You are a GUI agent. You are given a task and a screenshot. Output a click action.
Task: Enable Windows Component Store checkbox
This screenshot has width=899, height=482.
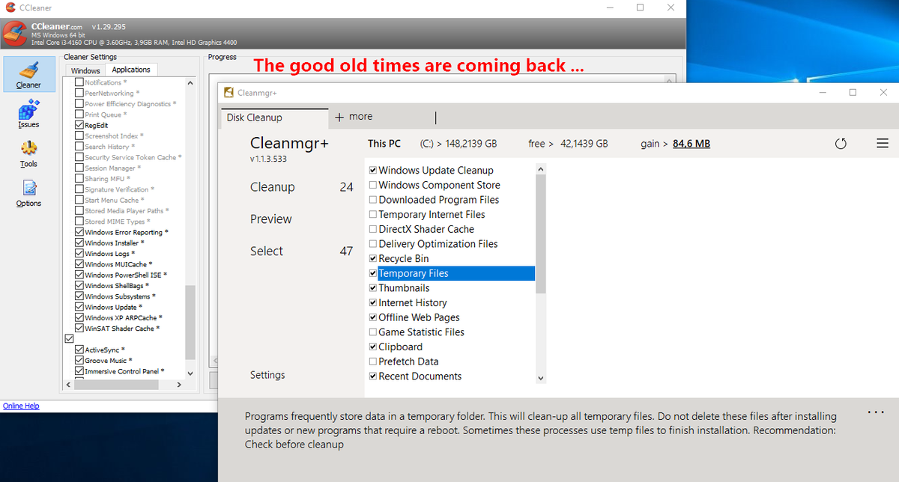[373, 185]
